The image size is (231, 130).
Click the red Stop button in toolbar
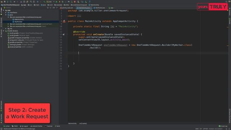point(75,2)
